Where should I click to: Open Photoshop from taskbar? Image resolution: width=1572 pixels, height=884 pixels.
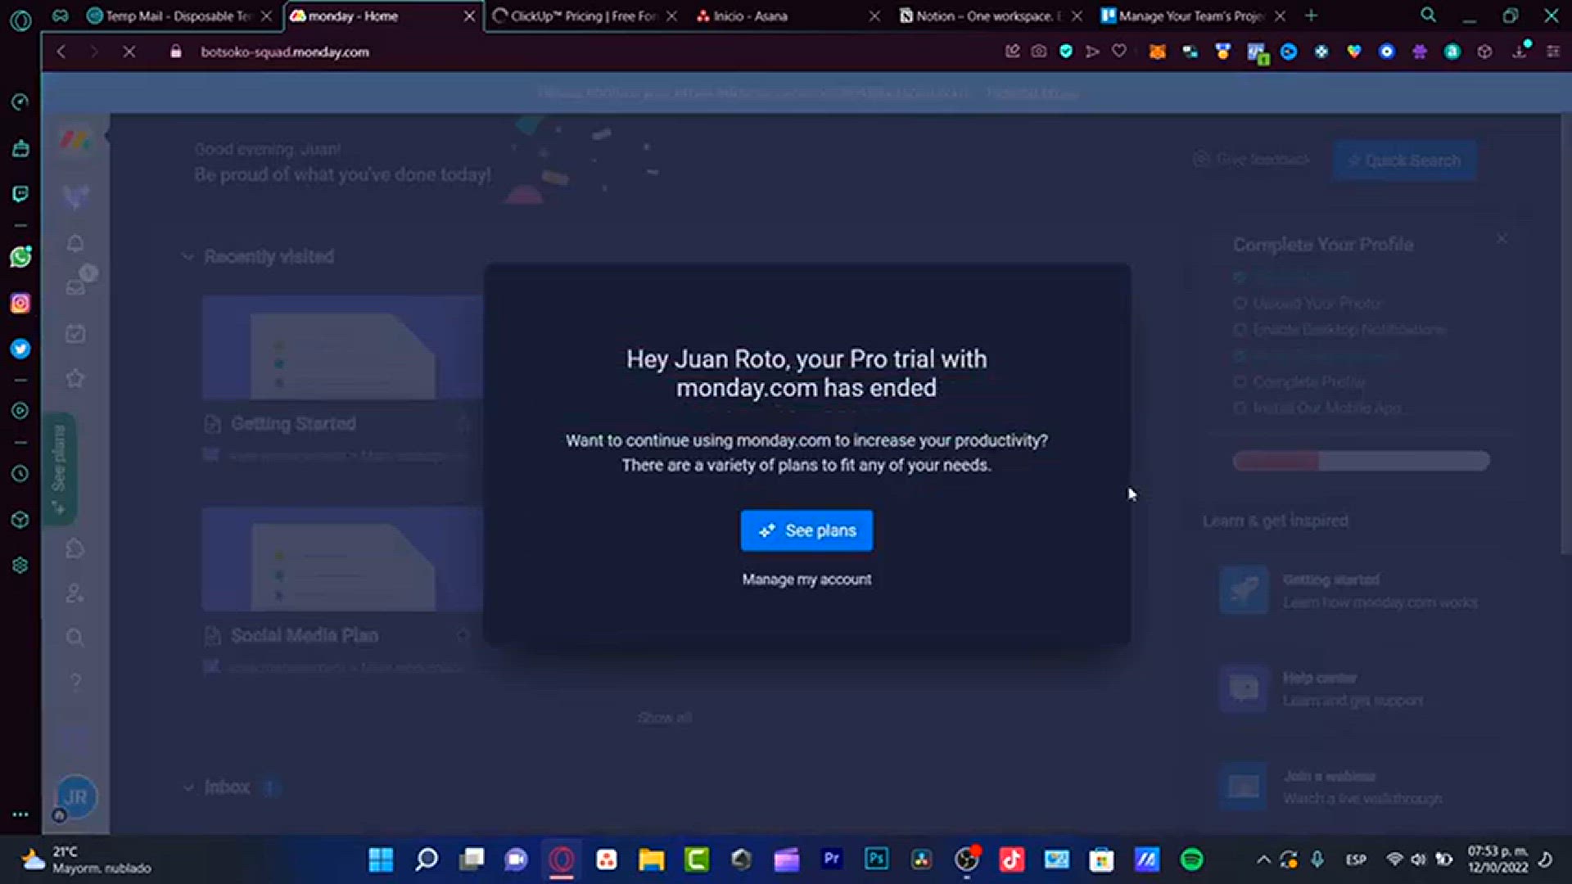(876, 859)
